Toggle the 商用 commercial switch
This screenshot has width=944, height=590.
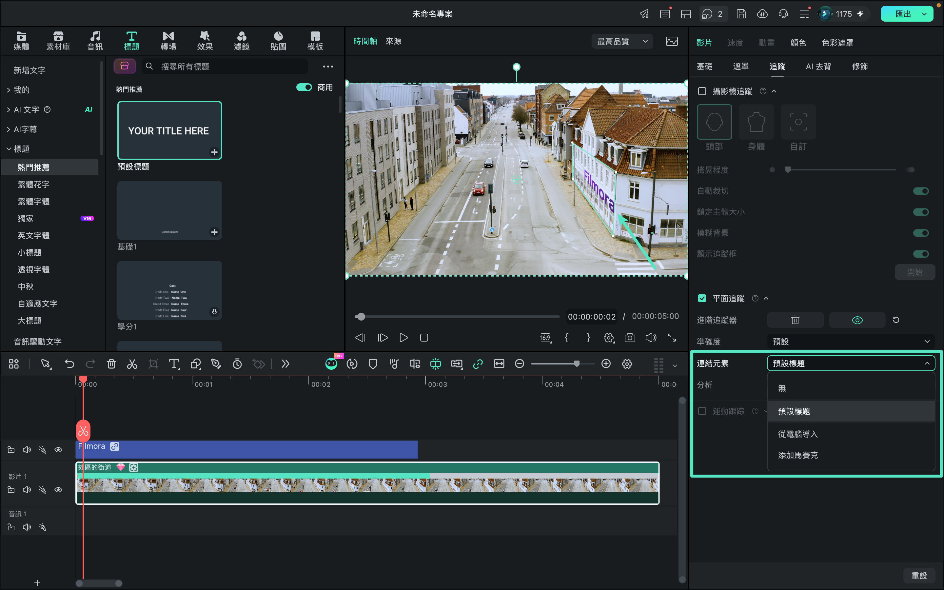[304, 88]
